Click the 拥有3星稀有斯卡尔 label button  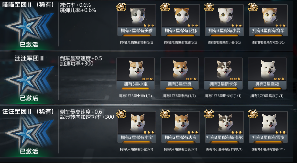[x=225, y=138]
